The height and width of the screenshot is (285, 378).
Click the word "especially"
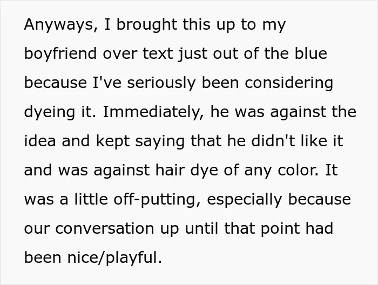point(245,200)
